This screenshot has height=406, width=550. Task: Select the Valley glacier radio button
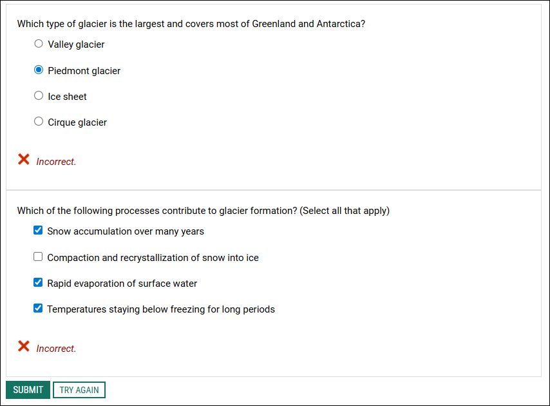[38, 43]
